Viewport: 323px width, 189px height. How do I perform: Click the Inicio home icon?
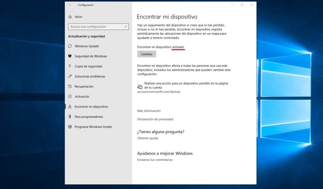[70, 17]
